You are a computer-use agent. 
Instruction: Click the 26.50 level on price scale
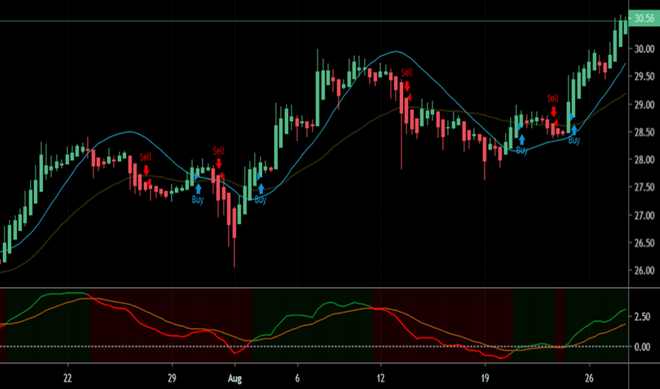[x=644, y=243]
